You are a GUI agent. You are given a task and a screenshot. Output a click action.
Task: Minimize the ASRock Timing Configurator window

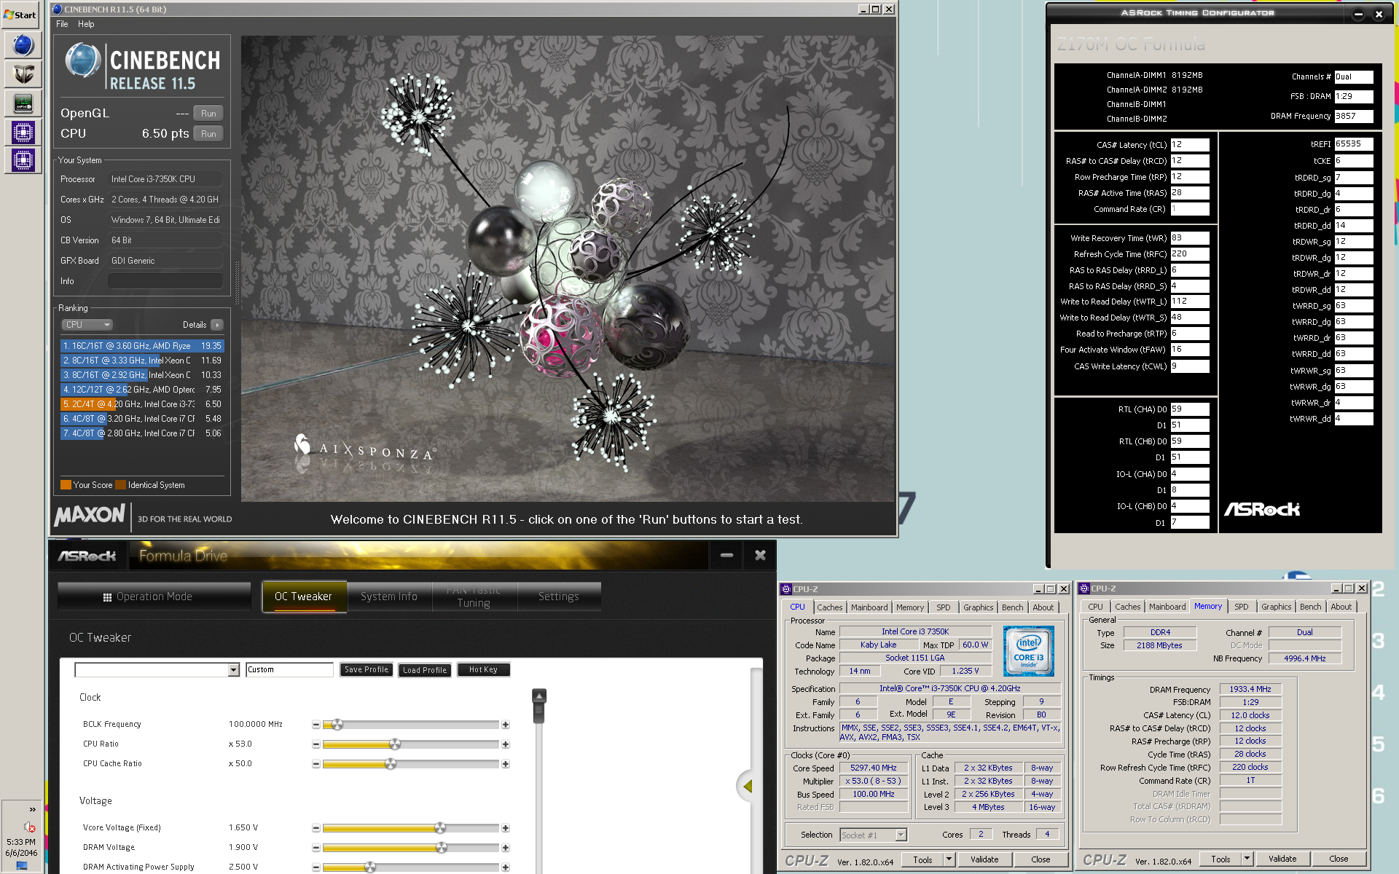[x=1358, y=14]
